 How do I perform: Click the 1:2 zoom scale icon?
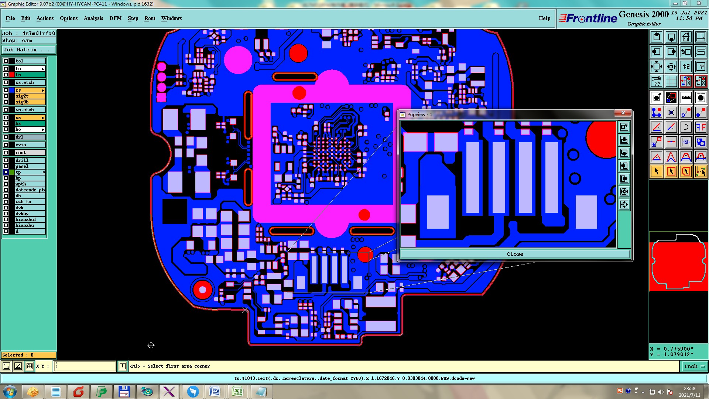tap(686, 66)
